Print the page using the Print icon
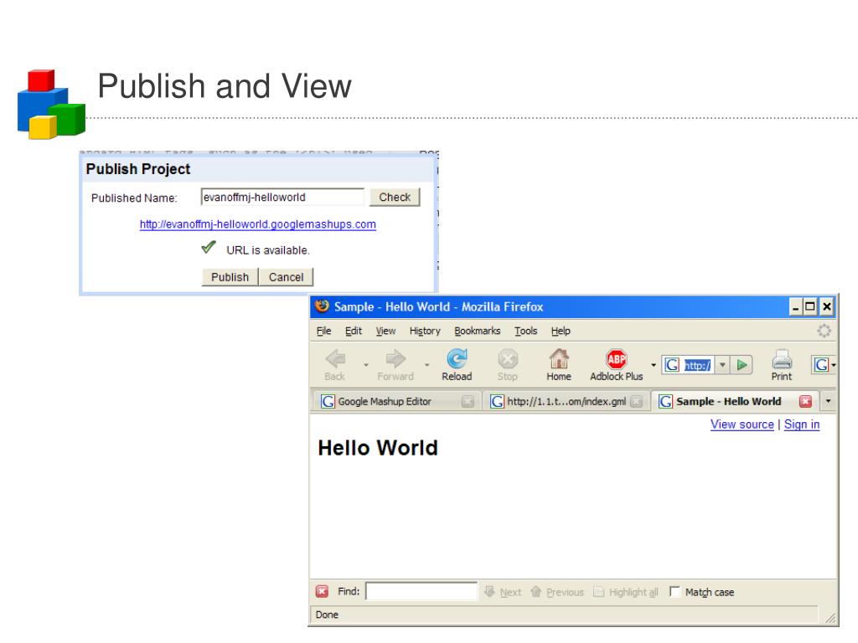The height and width of the screenshot is (643, 858). tap(782, 359)
